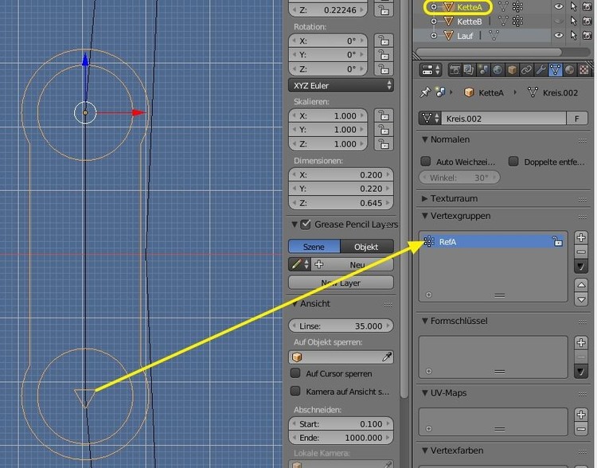Toggle the lock on RefA vertex group
The image size is (597, 468).
pyautogui.click(x=558, y=241)
